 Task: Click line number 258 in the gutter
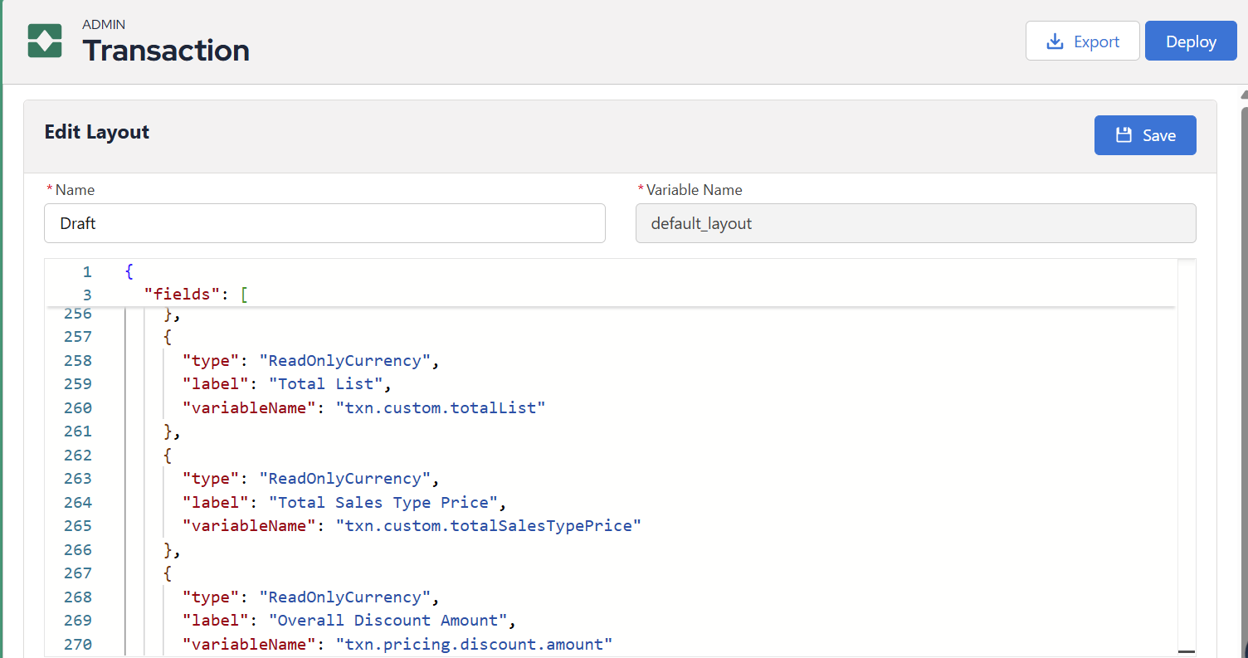pos(78,360)
